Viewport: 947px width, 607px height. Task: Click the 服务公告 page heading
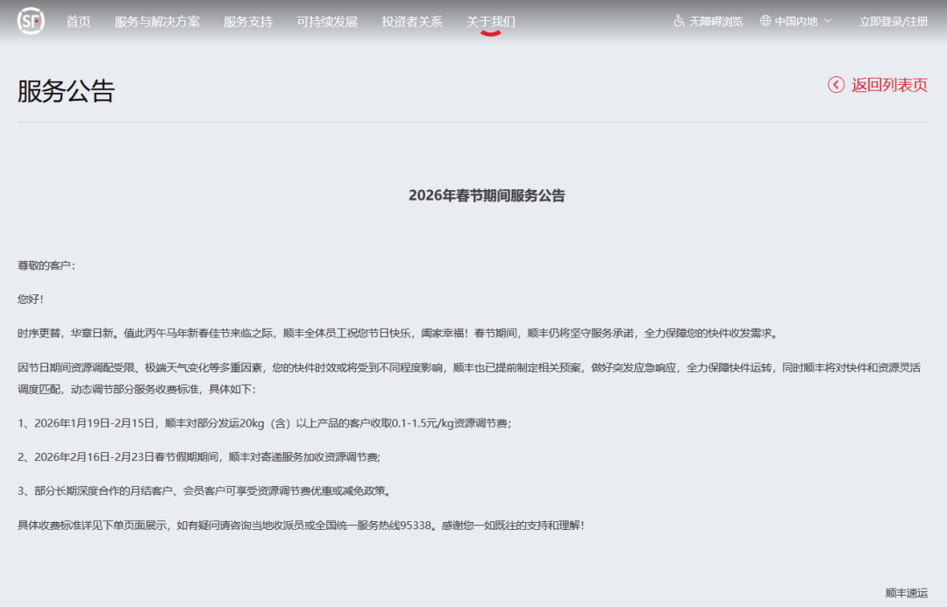(x=66, y=91)
